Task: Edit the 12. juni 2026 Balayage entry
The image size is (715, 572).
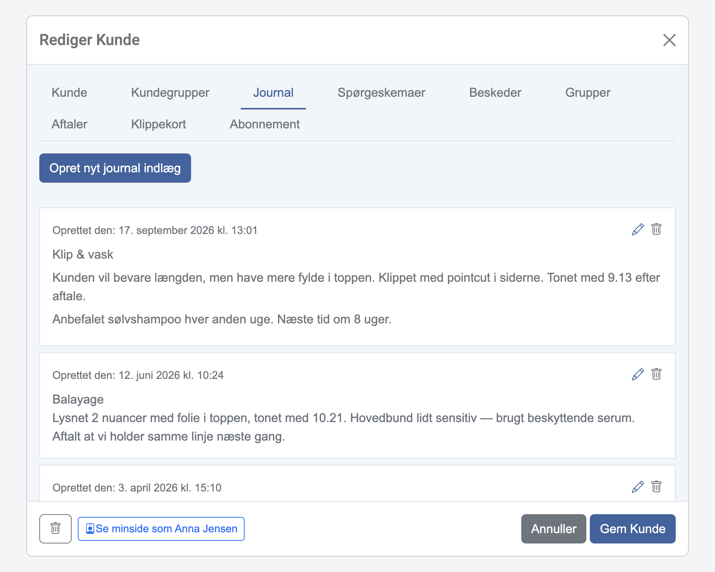Action: tap(638, 374)
